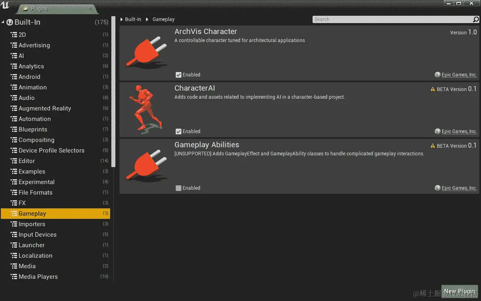Maximize the Plugins window
The width and height of the screenshot is (481, 301).
(459, 3)
